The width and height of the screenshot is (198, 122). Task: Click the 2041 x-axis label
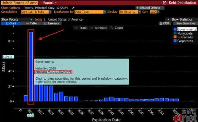tap(111, 112)
